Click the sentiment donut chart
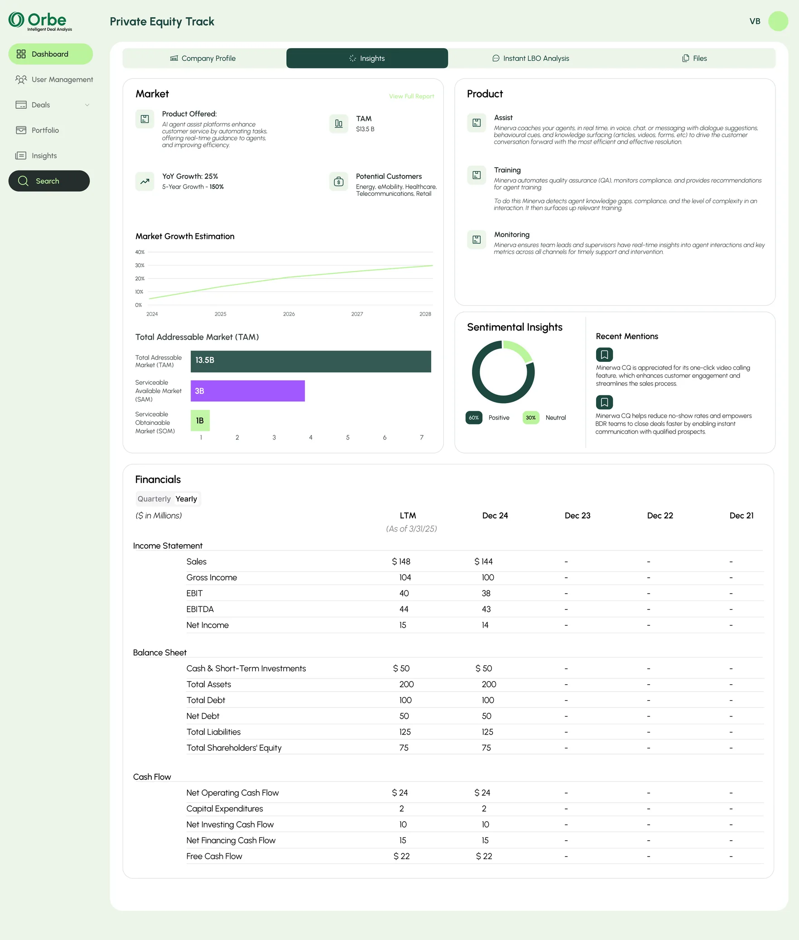799x940 pixels. pyautogui.click(x=503, y=372)
